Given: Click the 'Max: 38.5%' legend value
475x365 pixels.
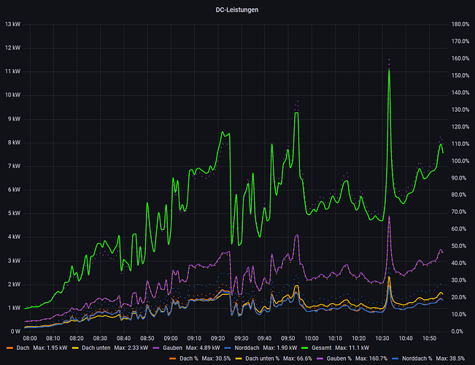Looking at the screenshot, I should point(450,358).
